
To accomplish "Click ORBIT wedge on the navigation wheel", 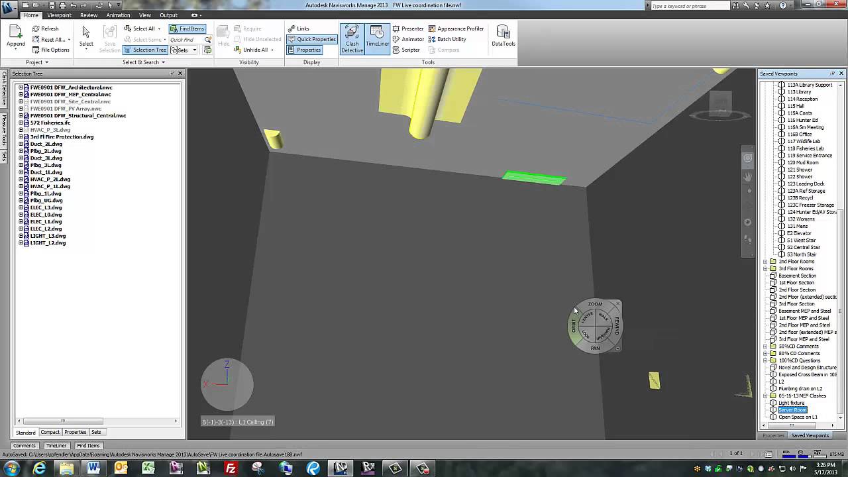I will click(574, 325).
